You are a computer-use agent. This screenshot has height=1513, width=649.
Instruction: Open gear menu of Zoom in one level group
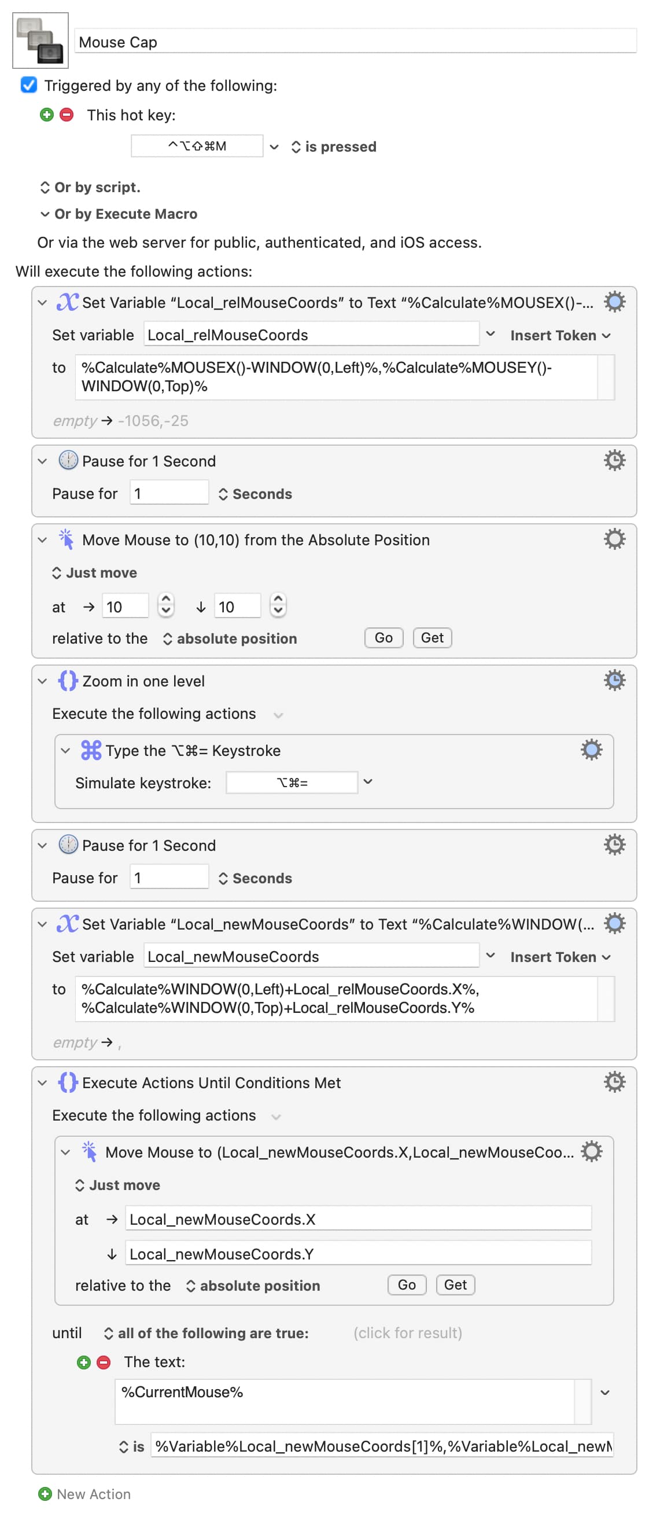614,680
